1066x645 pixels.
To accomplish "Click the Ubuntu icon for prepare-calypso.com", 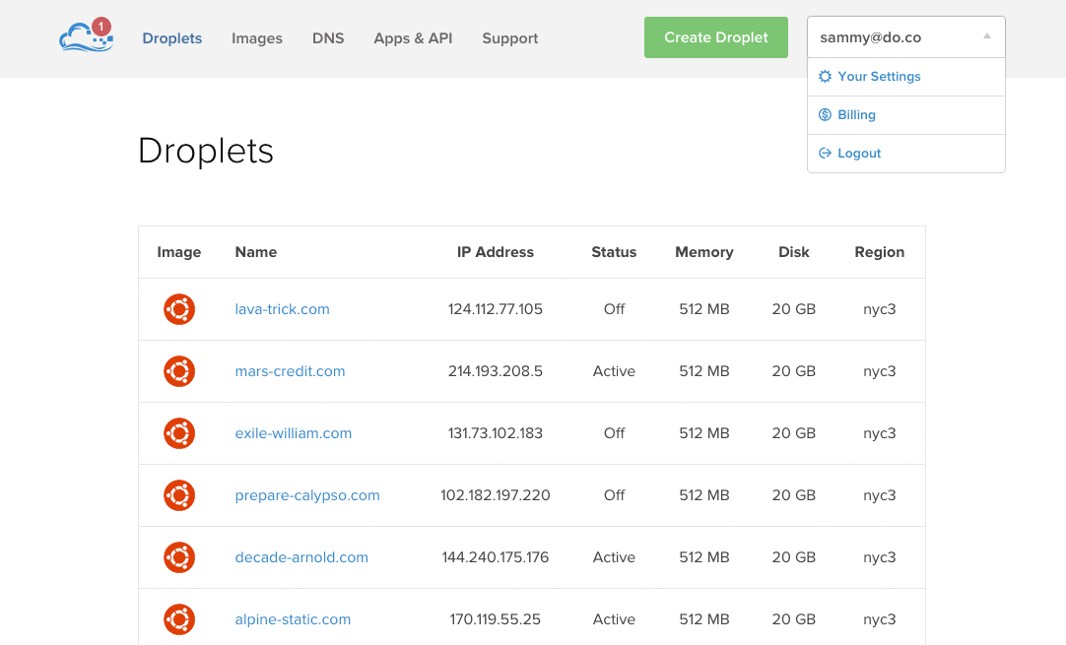I will 179,495.
